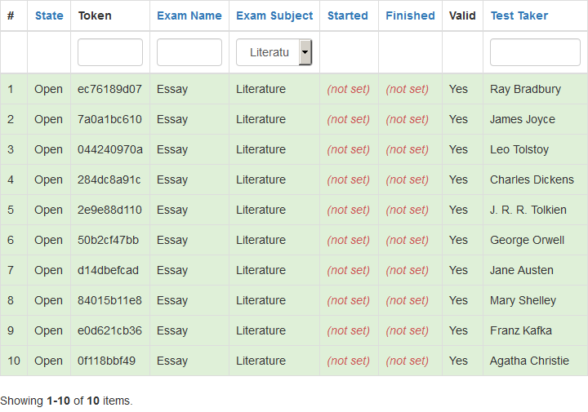Click Yes in Agatha Christie row
The height and width of the screenshot is (412, 588).
point(458,361)
